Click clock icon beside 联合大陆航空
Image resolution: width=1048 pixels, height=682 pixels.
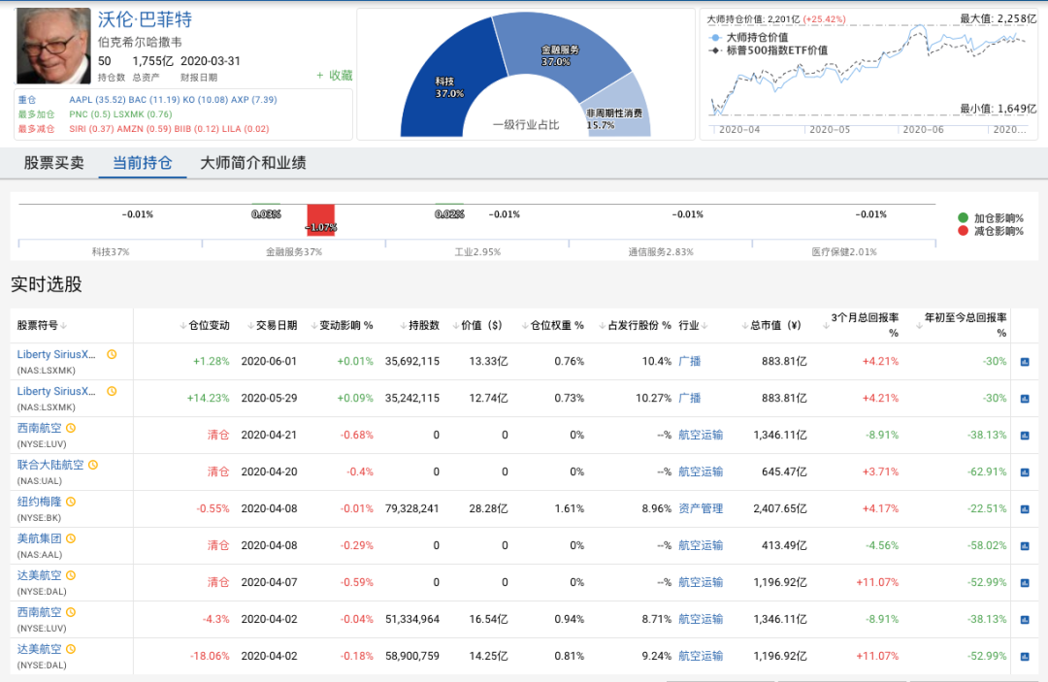[x=93, y=465]
